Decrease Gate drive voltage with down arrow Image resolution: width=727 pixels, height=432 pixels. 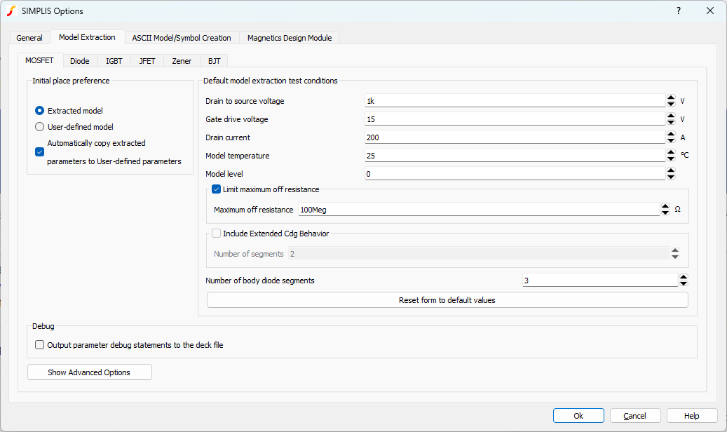click(671, 123)
